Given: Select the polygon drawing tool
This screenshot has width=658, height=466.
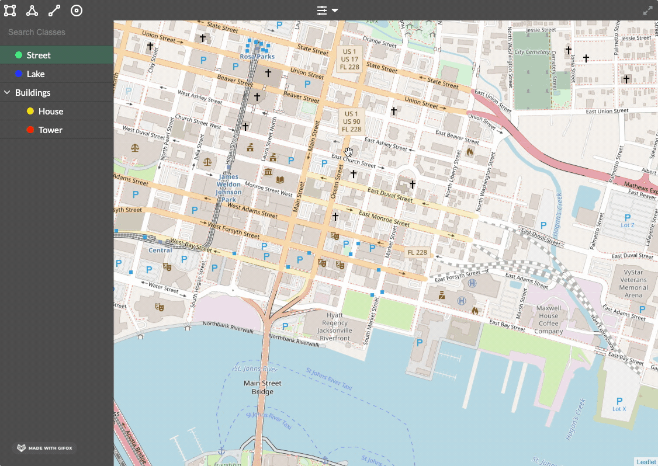Looking at the screenshot, I should [32, 11].
